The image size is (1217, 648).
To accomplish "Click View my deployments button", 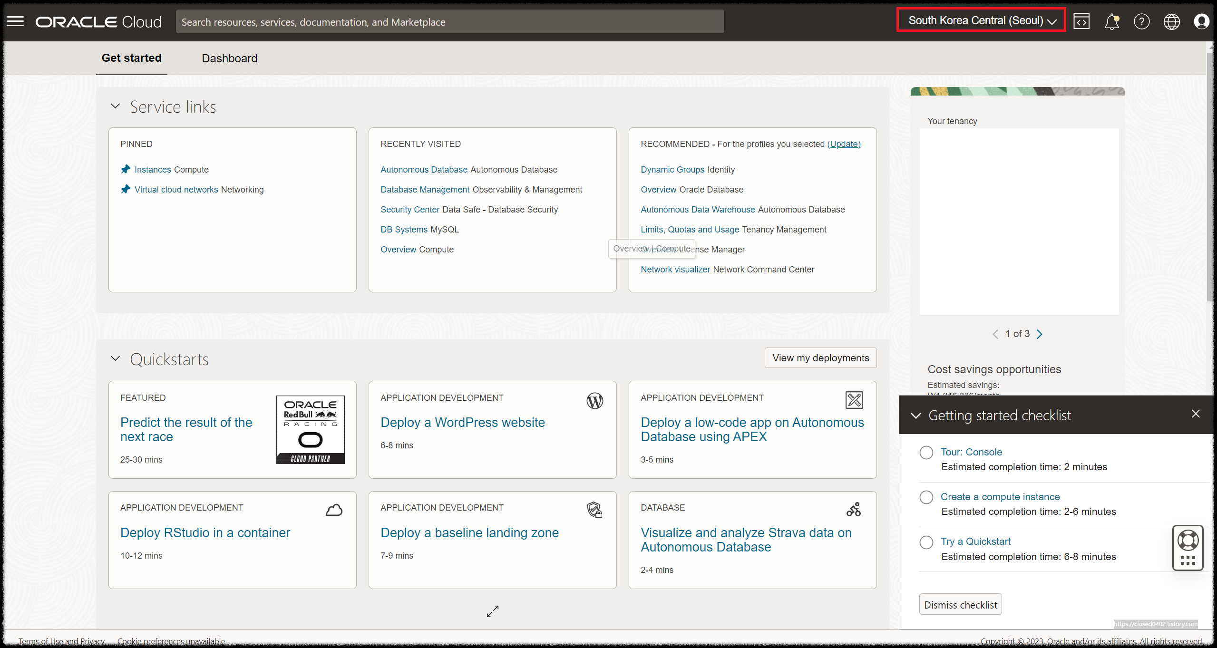I will click(820, 358).
